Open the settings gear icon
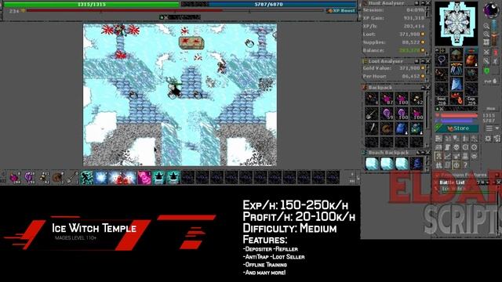502x282 pixels. coord(488,139)
